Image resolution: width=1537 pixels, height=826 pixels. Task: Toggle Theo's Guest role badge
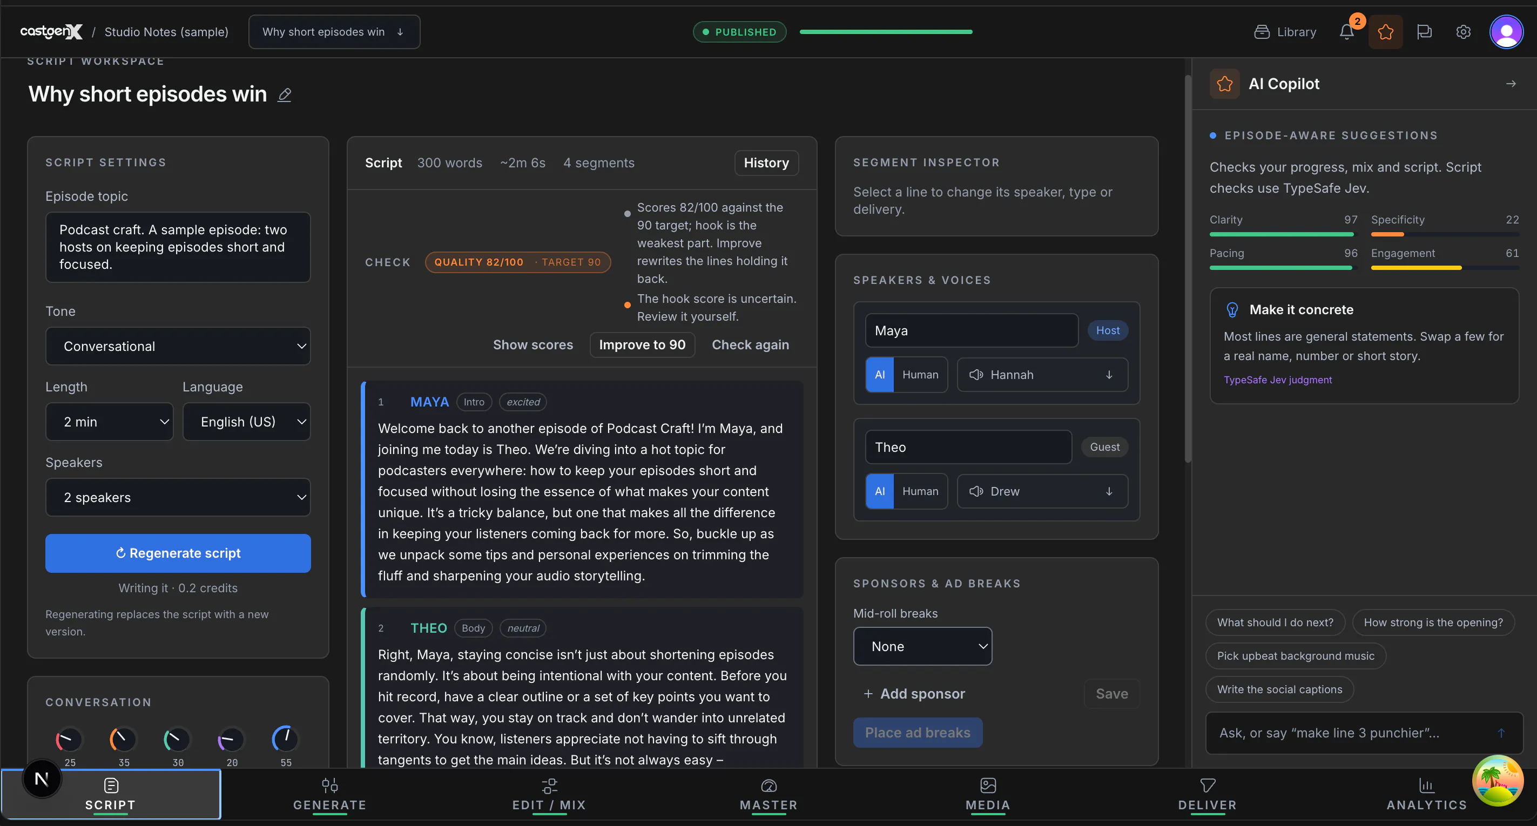pos(1104,448)
